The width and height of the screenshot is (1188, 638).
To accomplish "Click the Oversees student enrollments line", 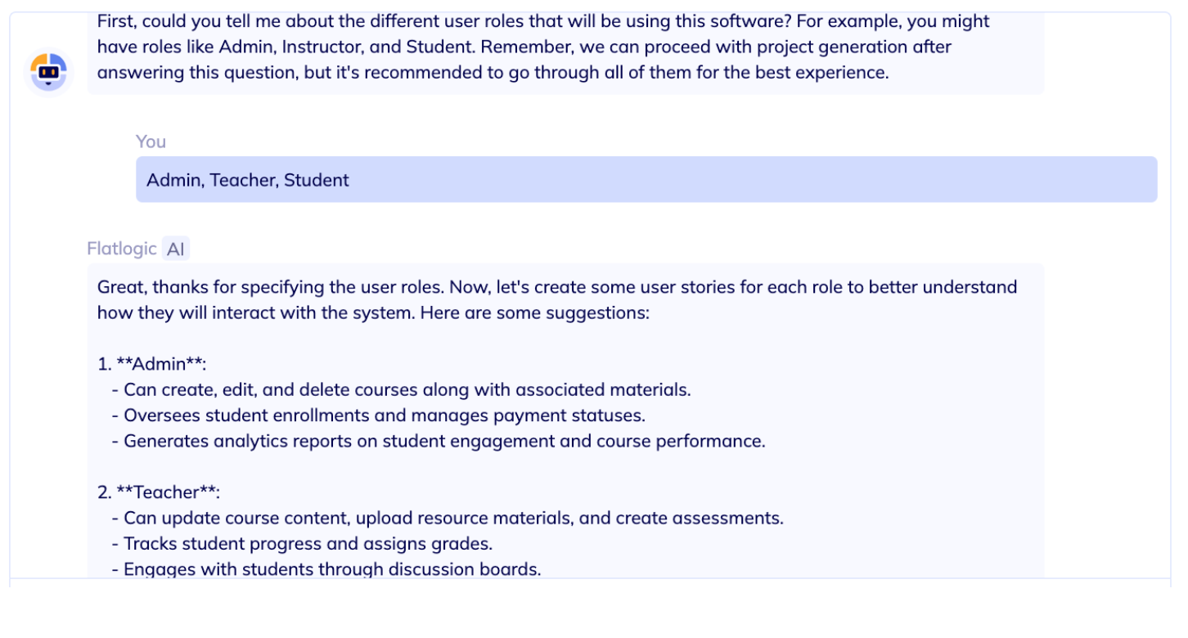I will 379,416.
